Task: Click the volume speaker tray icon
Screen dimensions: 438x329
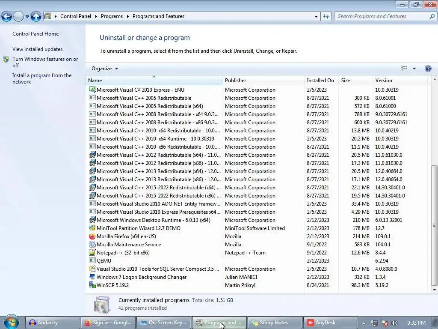Action: click(394, 323)
